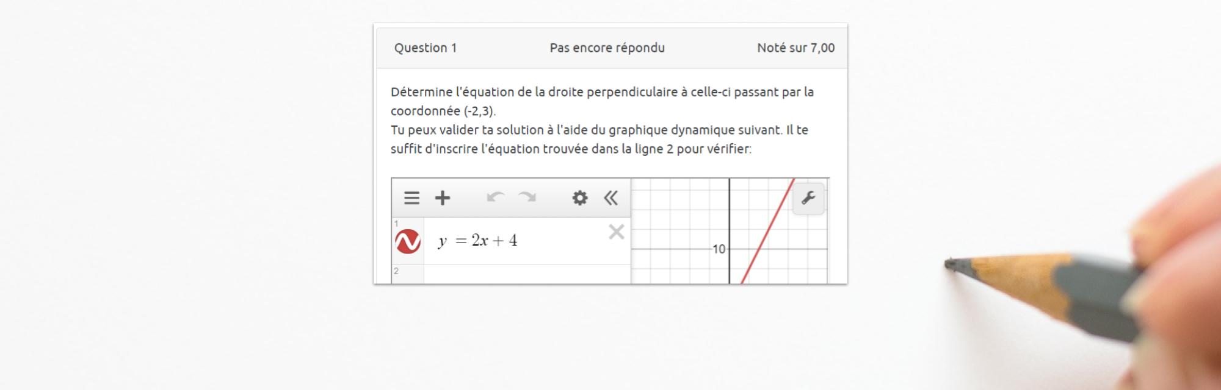This screenshot has width=1221, height=390.
Task: Click the "Noté sur 7,00" grade label
Action: 795,48
